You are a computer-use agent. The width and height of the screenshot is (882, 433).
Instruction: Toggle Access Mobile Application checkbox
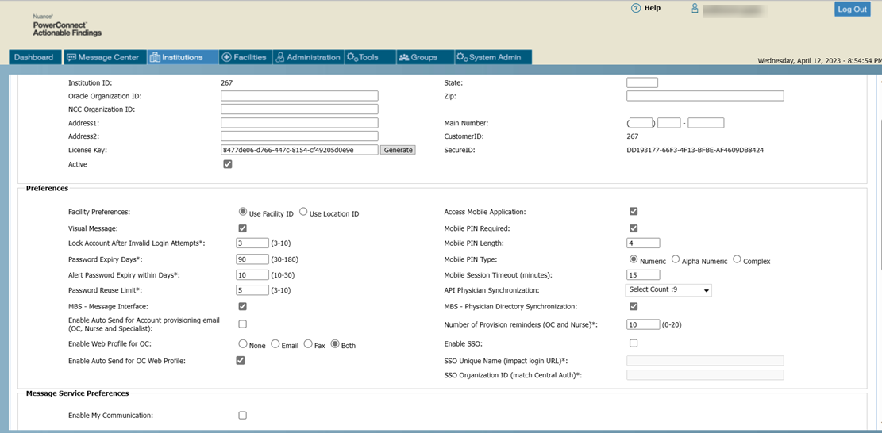[634, 211]
